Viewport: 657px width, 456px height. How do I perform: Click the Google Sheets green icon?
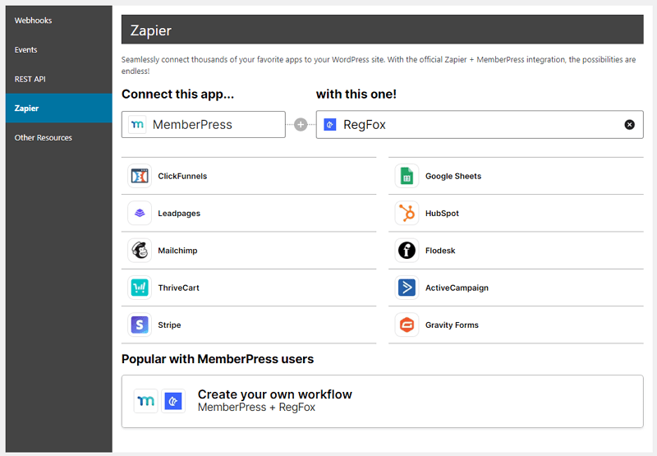tap(407, 176)
